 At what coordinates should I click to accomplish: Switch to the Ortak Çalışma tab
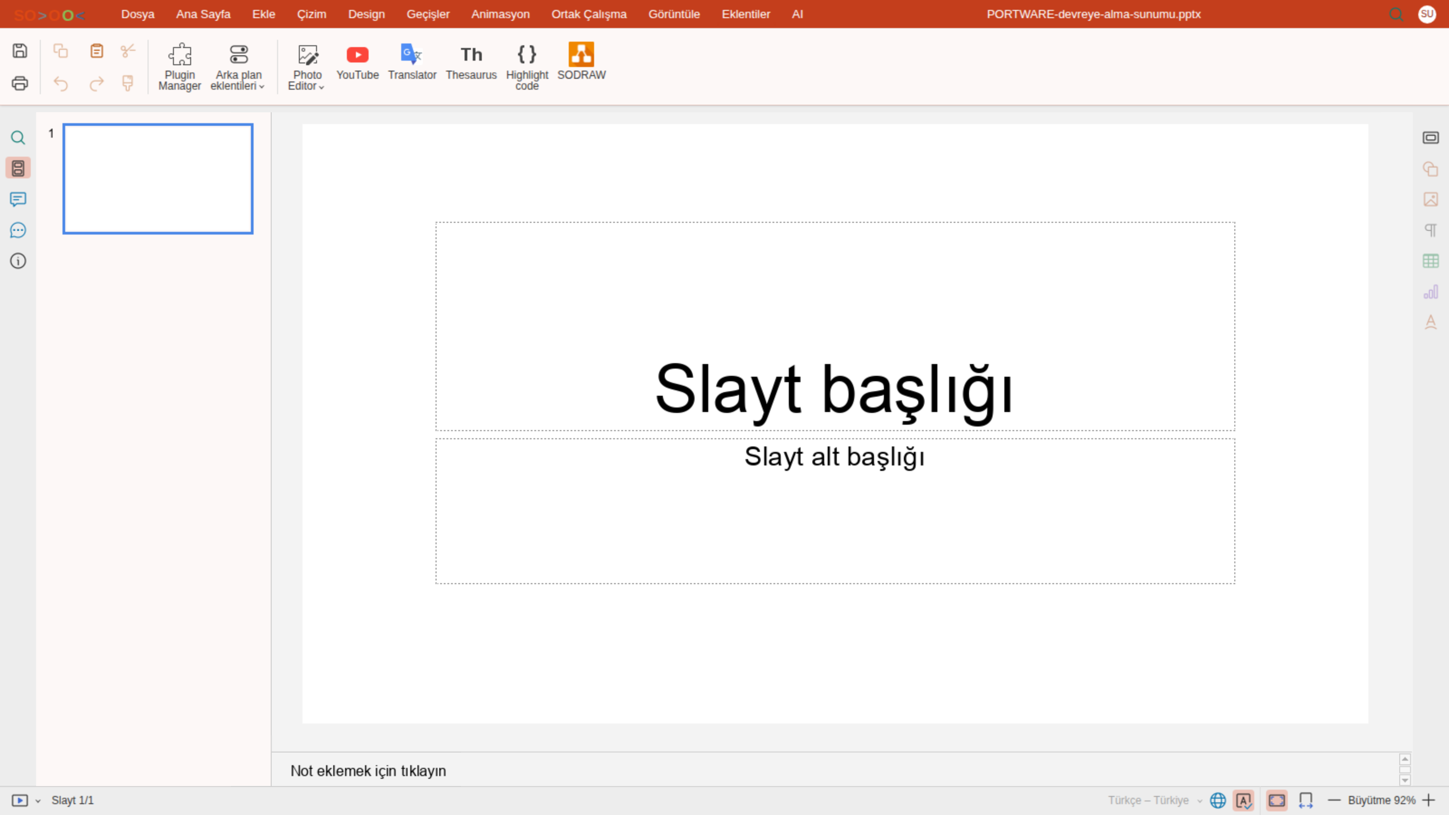[588, 14]
